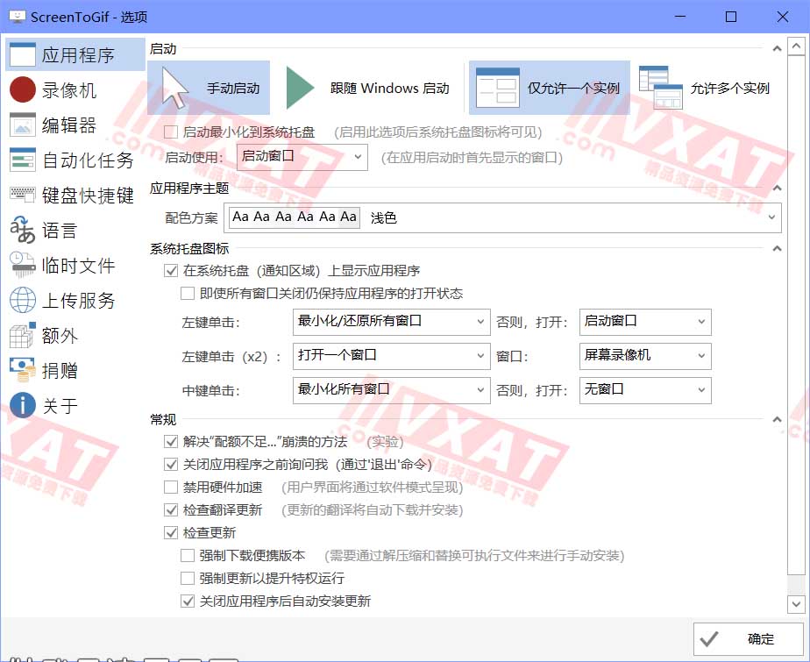
Task: Click the 上传服务 globe icon
Action: click(x=23, y=300)
